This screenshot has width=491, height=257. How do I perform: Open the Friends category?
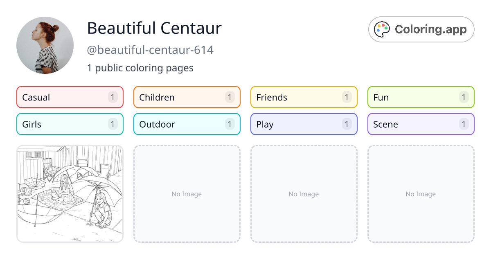tap(304, 97)
